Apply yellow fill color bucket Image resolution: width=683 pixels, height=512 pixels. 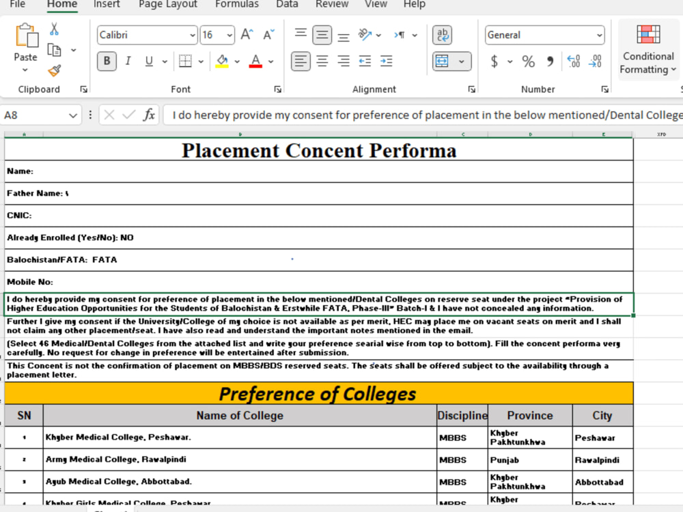(222, 61)
